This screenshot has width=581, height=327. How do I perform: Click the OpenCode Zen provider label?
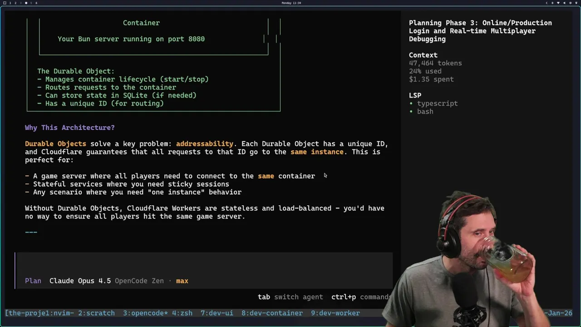(139, 281)
